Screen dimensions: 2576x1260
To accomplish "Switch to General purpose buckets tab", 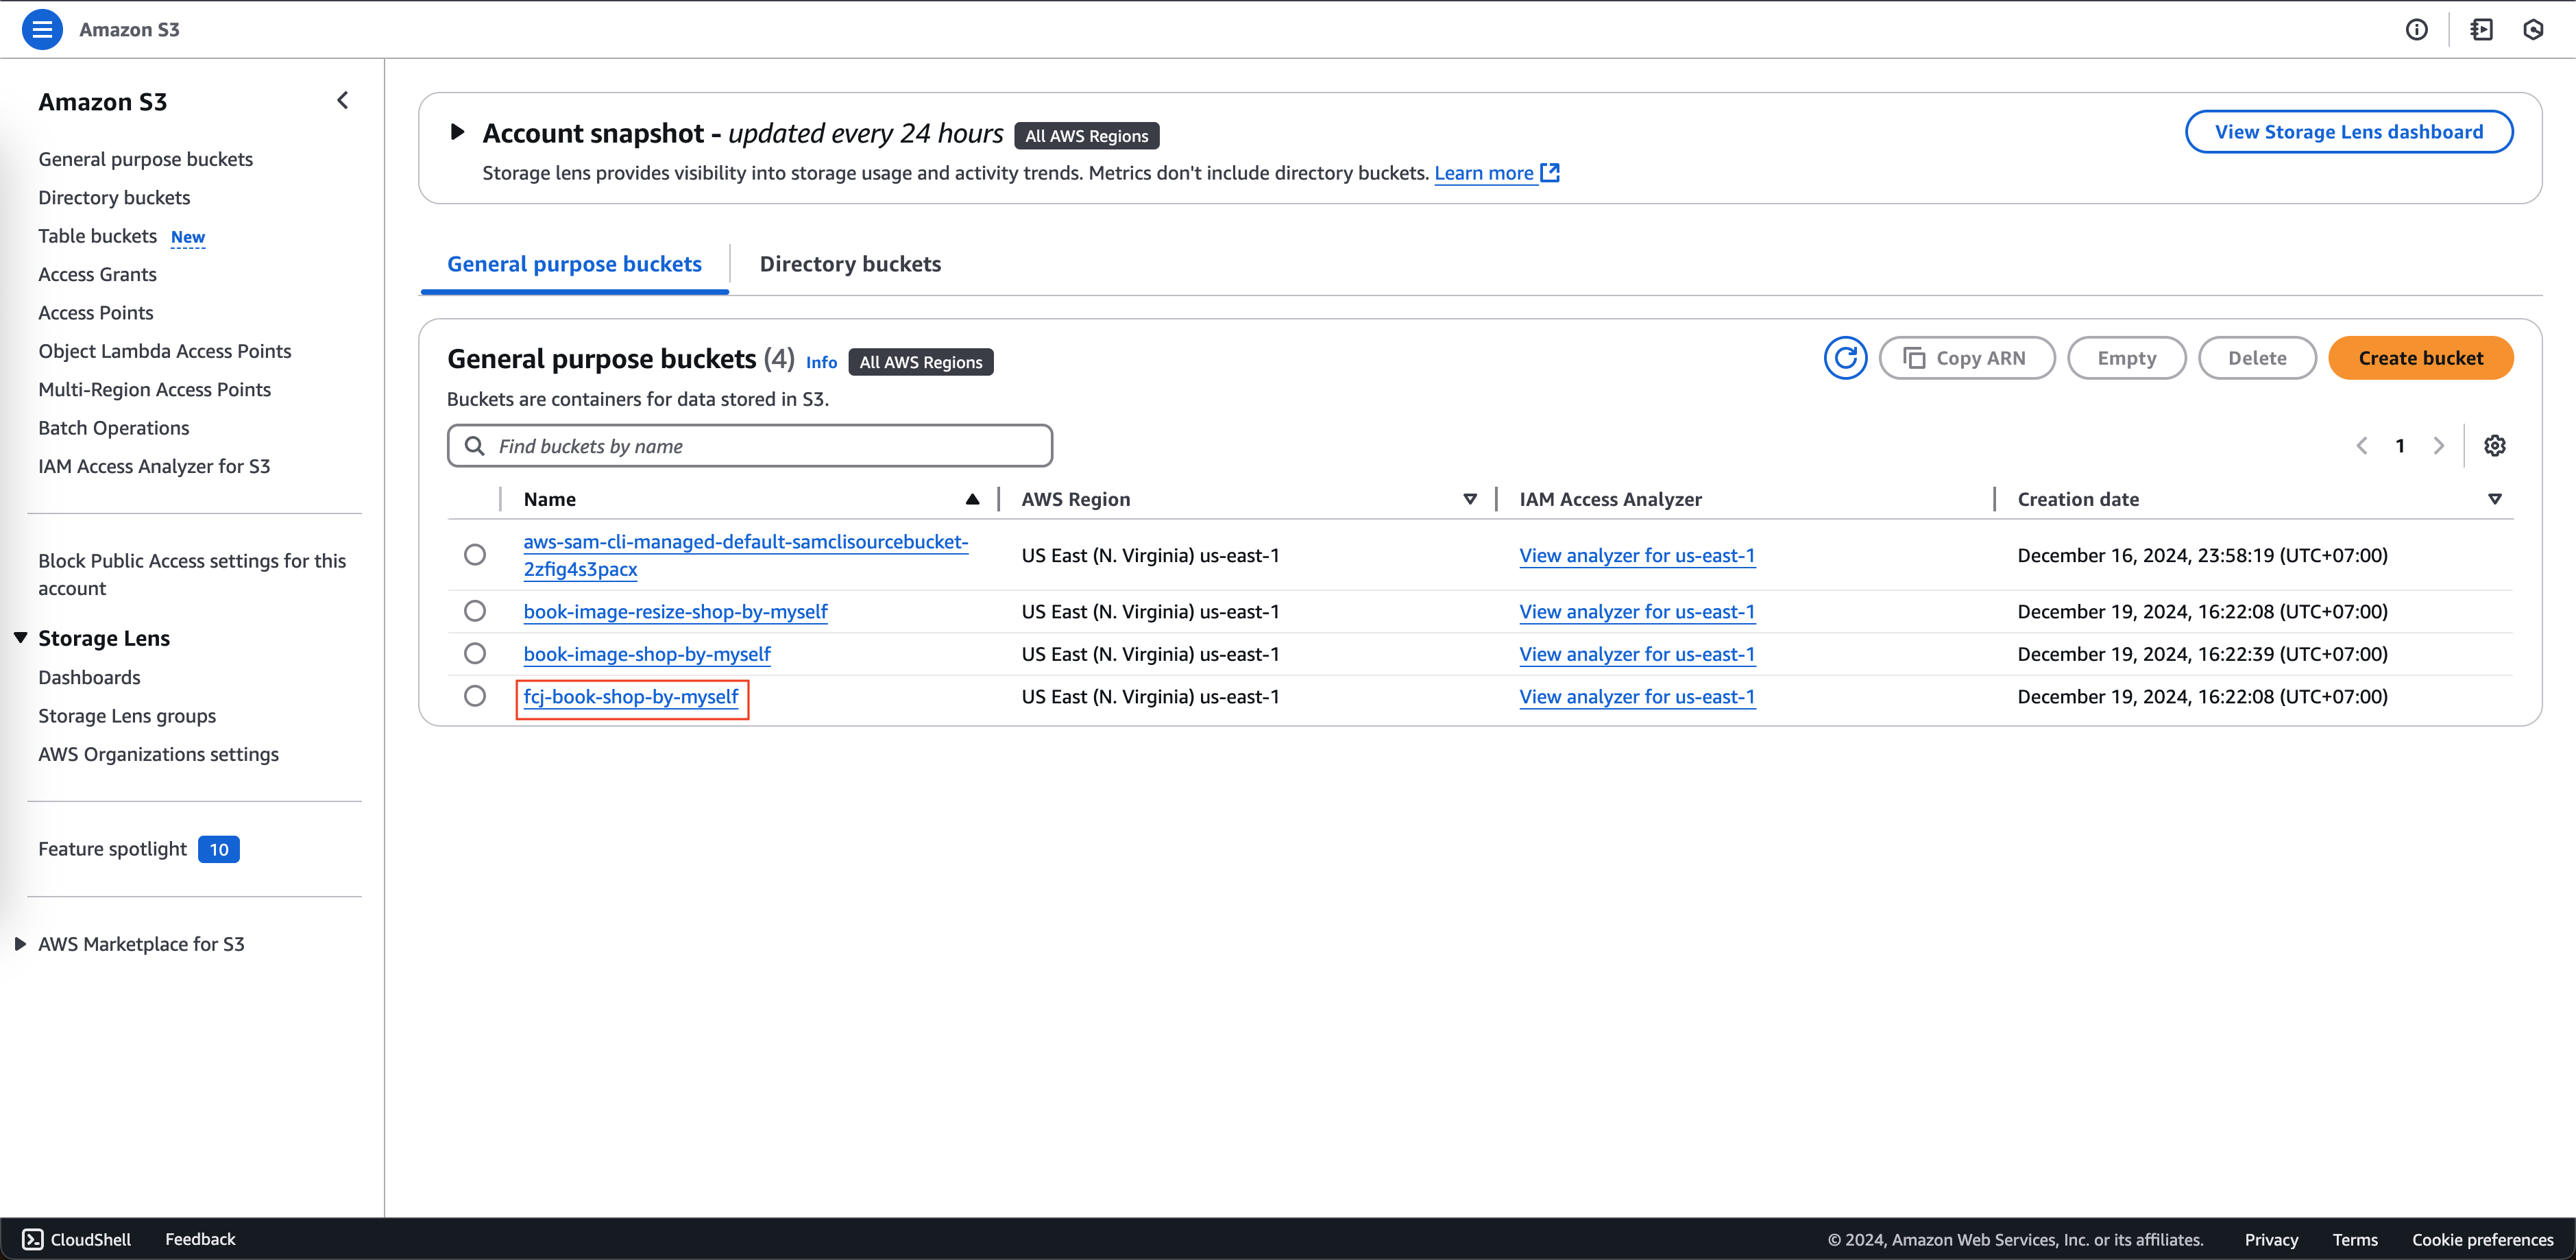I will point(574,264).
